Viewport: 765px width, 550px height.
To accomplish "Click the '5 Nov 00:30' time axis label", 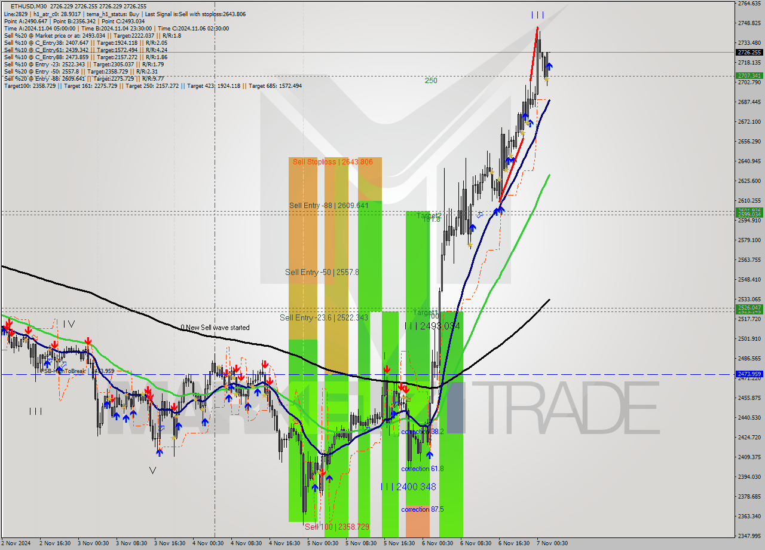I will (x=322, y=543).
